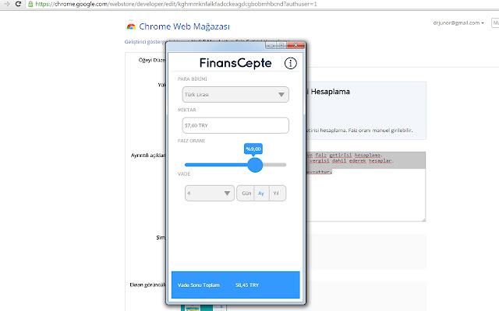Click the browser reload button
Screen dimensions: 499x311
18,4
